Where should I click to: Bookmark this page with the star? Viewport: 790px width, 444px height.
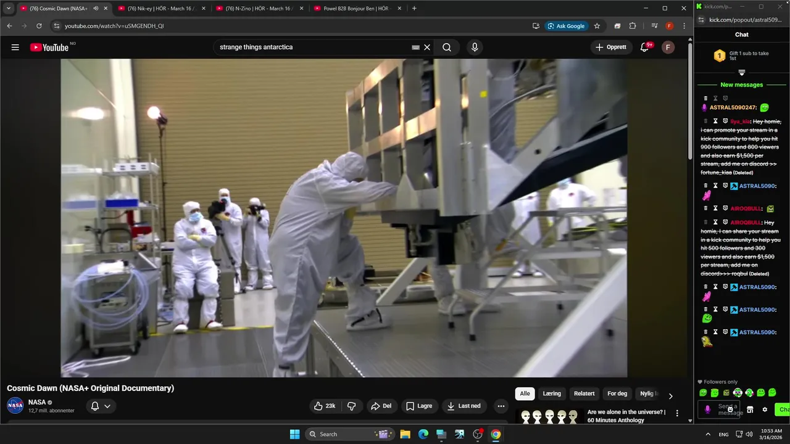597,26
